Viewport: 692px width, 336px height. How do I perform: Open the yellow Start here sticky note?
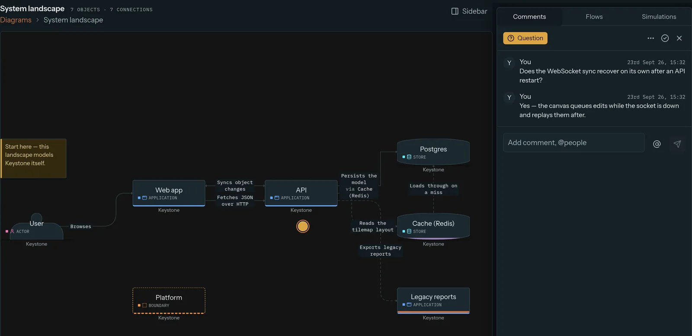click(33, 158)
